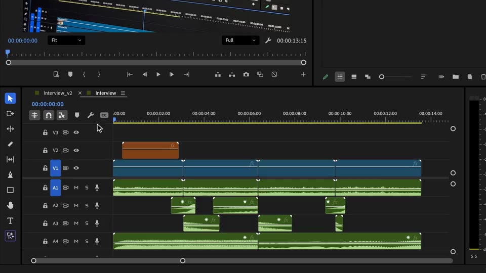Mark Out point brace
The image size is (486, 273).
99,74
